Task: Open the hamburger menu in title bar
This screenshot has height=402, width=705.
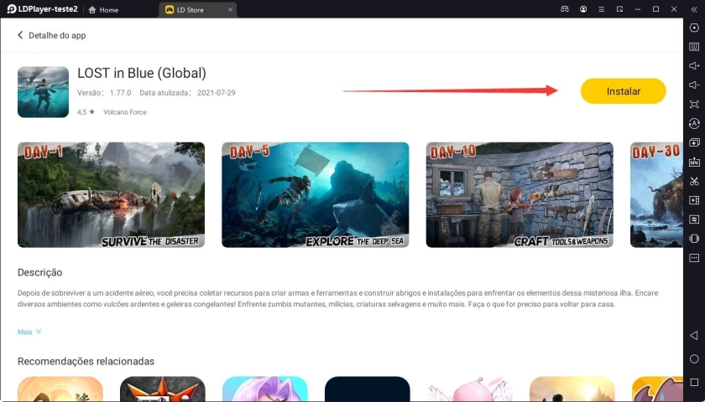Action: (x=601, y=9)
